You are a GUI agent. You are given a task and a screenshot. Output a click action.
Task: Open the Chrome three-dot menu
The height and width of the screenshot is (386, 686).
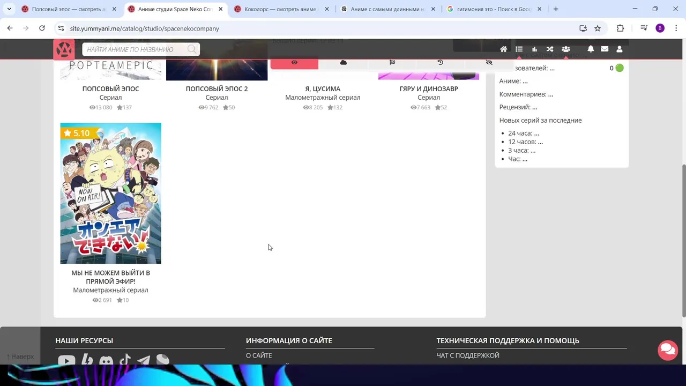pos(676,28)
